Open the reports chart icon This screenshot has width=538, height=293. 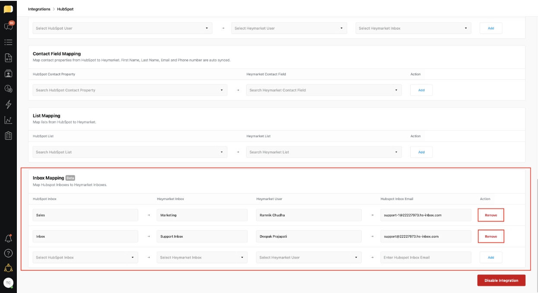tap(8, 120)
